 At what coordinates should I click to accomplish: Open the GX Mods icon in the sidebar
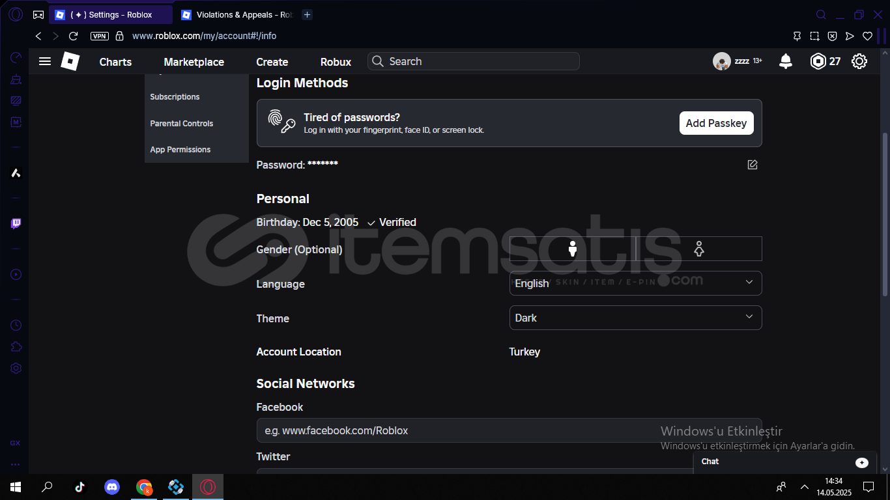(x=16, y=122)
